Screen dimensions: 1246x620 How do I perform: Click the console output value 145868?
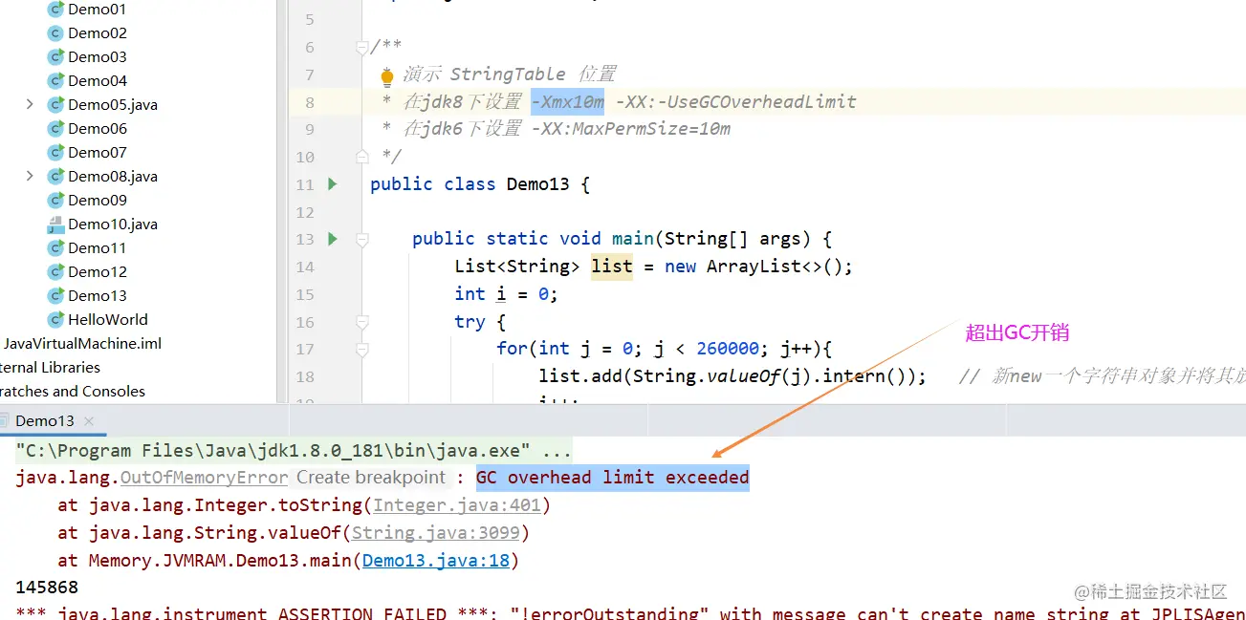coord(47,588)
